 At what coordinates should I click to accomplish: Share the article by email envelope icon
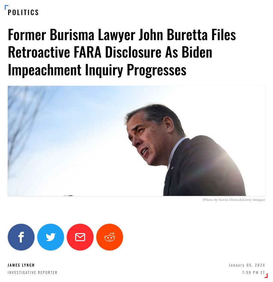(80, 237)
